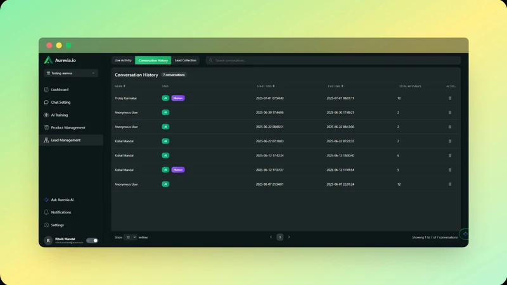Click the Human tag on Proloy Karmakar row
Viewport: 507px width, 285px height.
(x=178, y=98)
